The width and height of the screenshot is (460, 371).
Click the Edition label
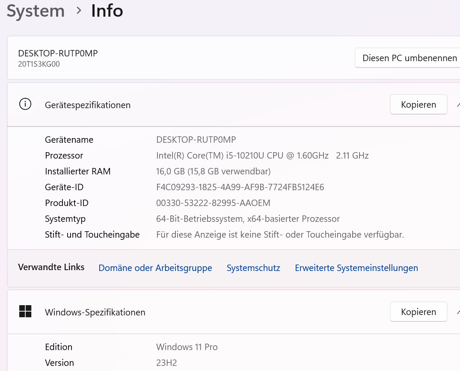pyautogui.click(x=58, y=347)
